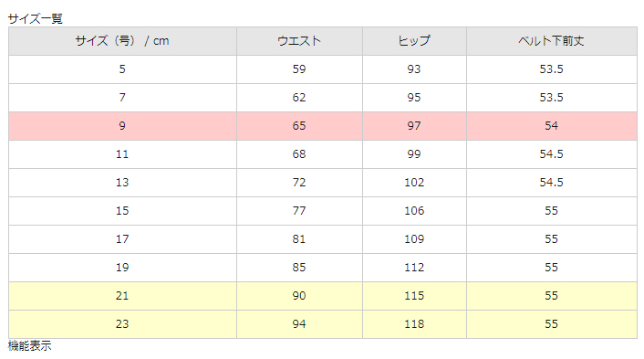644x359 pixels.
Task: Click the hip value 95 for size 7
Action: tap(414, 98)
